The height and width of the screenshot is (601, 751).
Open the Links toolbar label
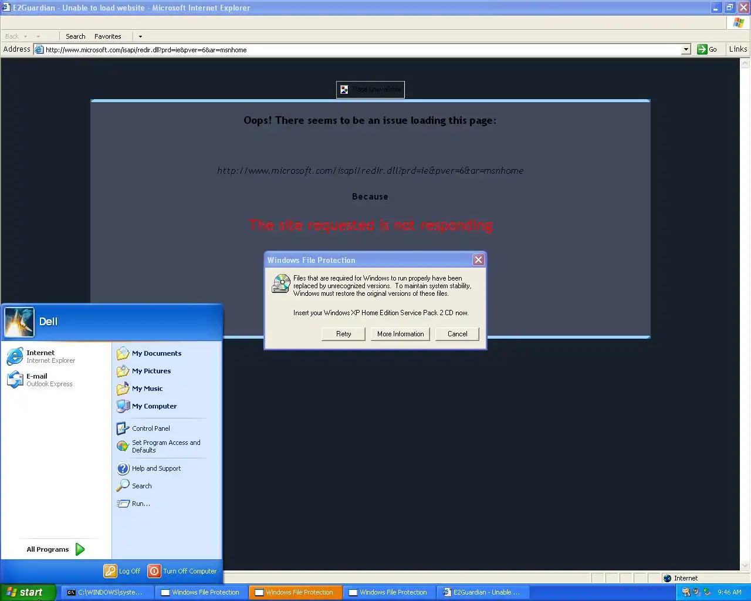click(738, 49)
